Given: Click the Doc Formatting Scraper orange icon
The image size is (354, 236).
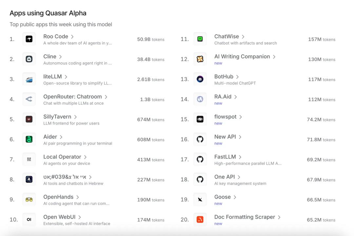Looking at the screenshot, I should pyautogui.click(x=200, y=220).
